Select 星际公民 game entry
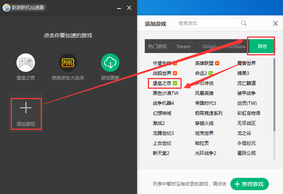The width and height of the screenshot is (283, 194). 247,153
